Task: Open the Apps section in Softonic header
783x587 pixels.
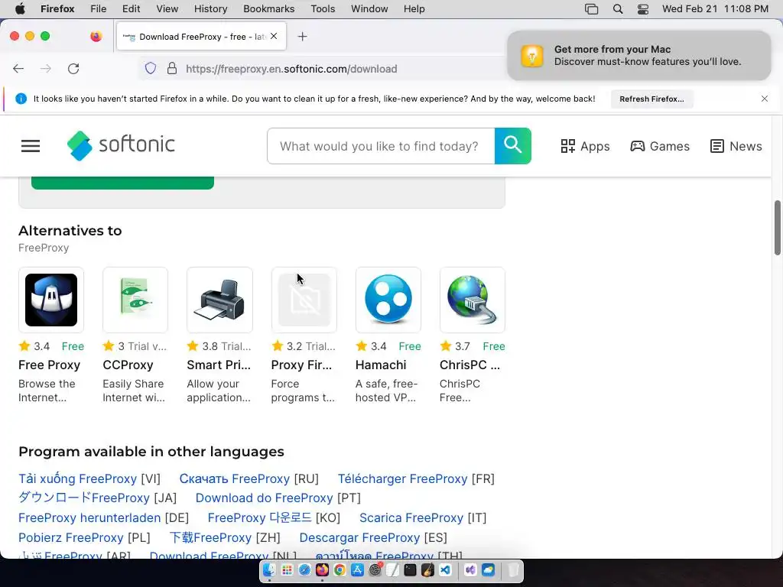Action: pyautogui.click(x=585, y=146)
